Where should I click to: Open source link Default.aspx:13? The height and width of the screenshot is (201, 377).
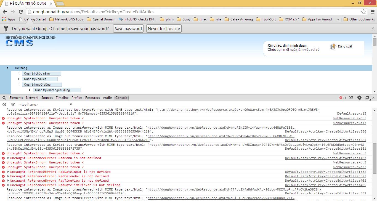click(352, 113)
